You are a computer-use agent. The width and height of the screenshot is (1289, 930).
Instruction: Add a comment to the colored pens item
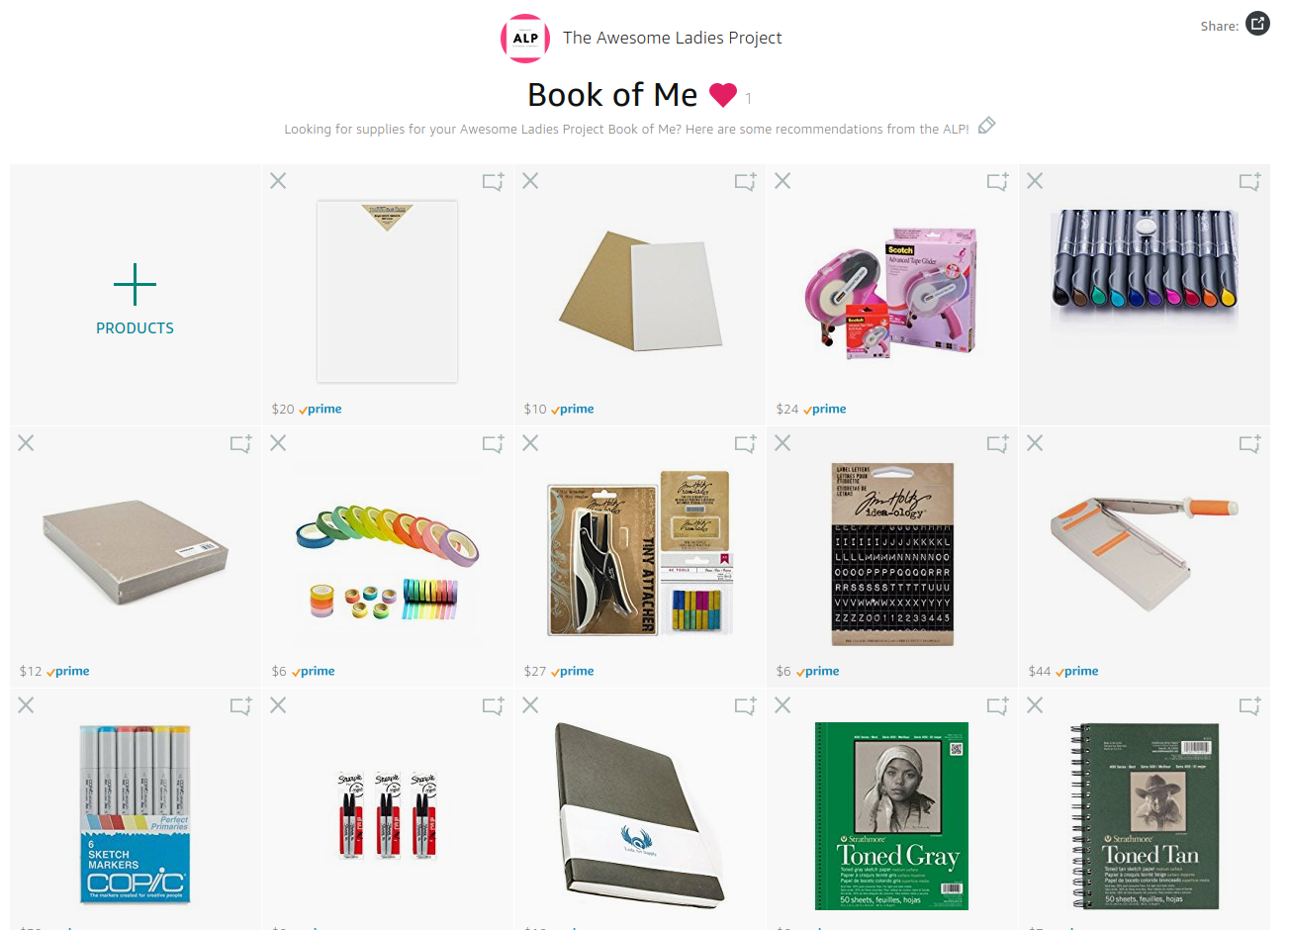tap(1249, 181)
